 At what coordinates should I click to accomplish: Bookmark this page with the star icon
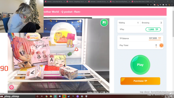point(151,5)
